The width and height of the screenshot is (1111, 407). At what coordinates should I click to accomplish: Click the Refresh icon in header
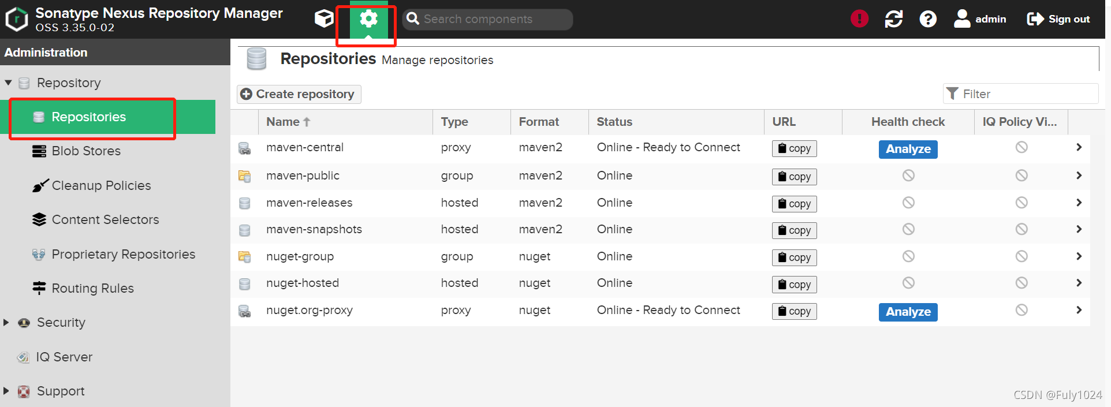(x=894, y=19)
